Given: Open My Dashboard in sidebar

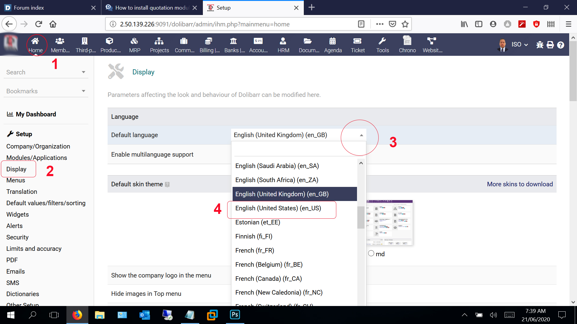Looking at the screenshot, I should point(36,114).
